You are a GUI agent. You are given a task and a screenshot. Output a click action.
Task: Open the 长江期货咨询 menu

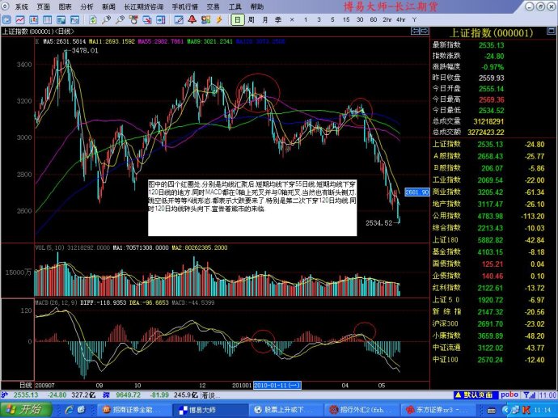[x=144, y=6]
